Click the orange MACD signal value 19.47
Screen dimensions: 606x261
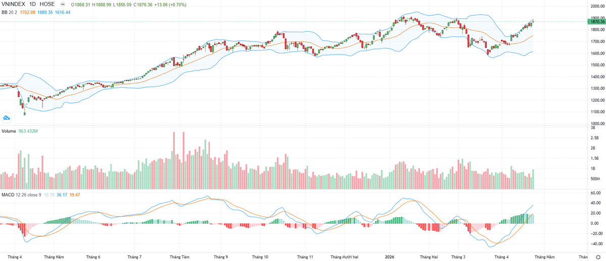[x=76, y=194]
